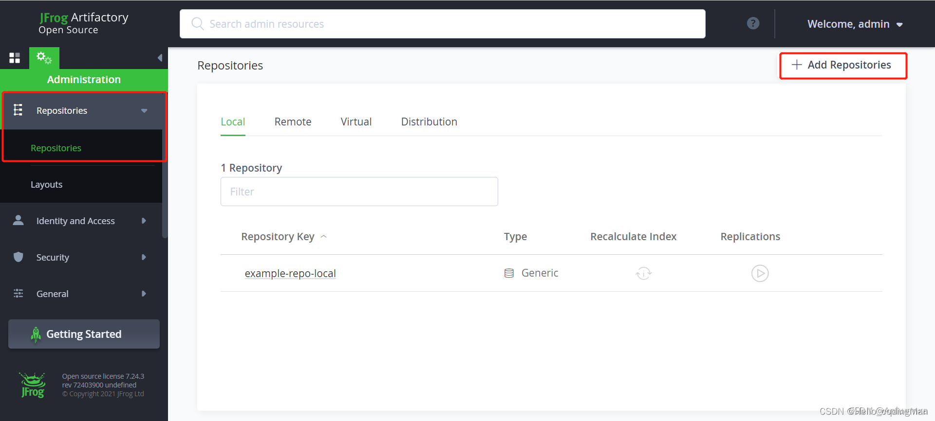Click the Generic type cell text

coord(540,273)
